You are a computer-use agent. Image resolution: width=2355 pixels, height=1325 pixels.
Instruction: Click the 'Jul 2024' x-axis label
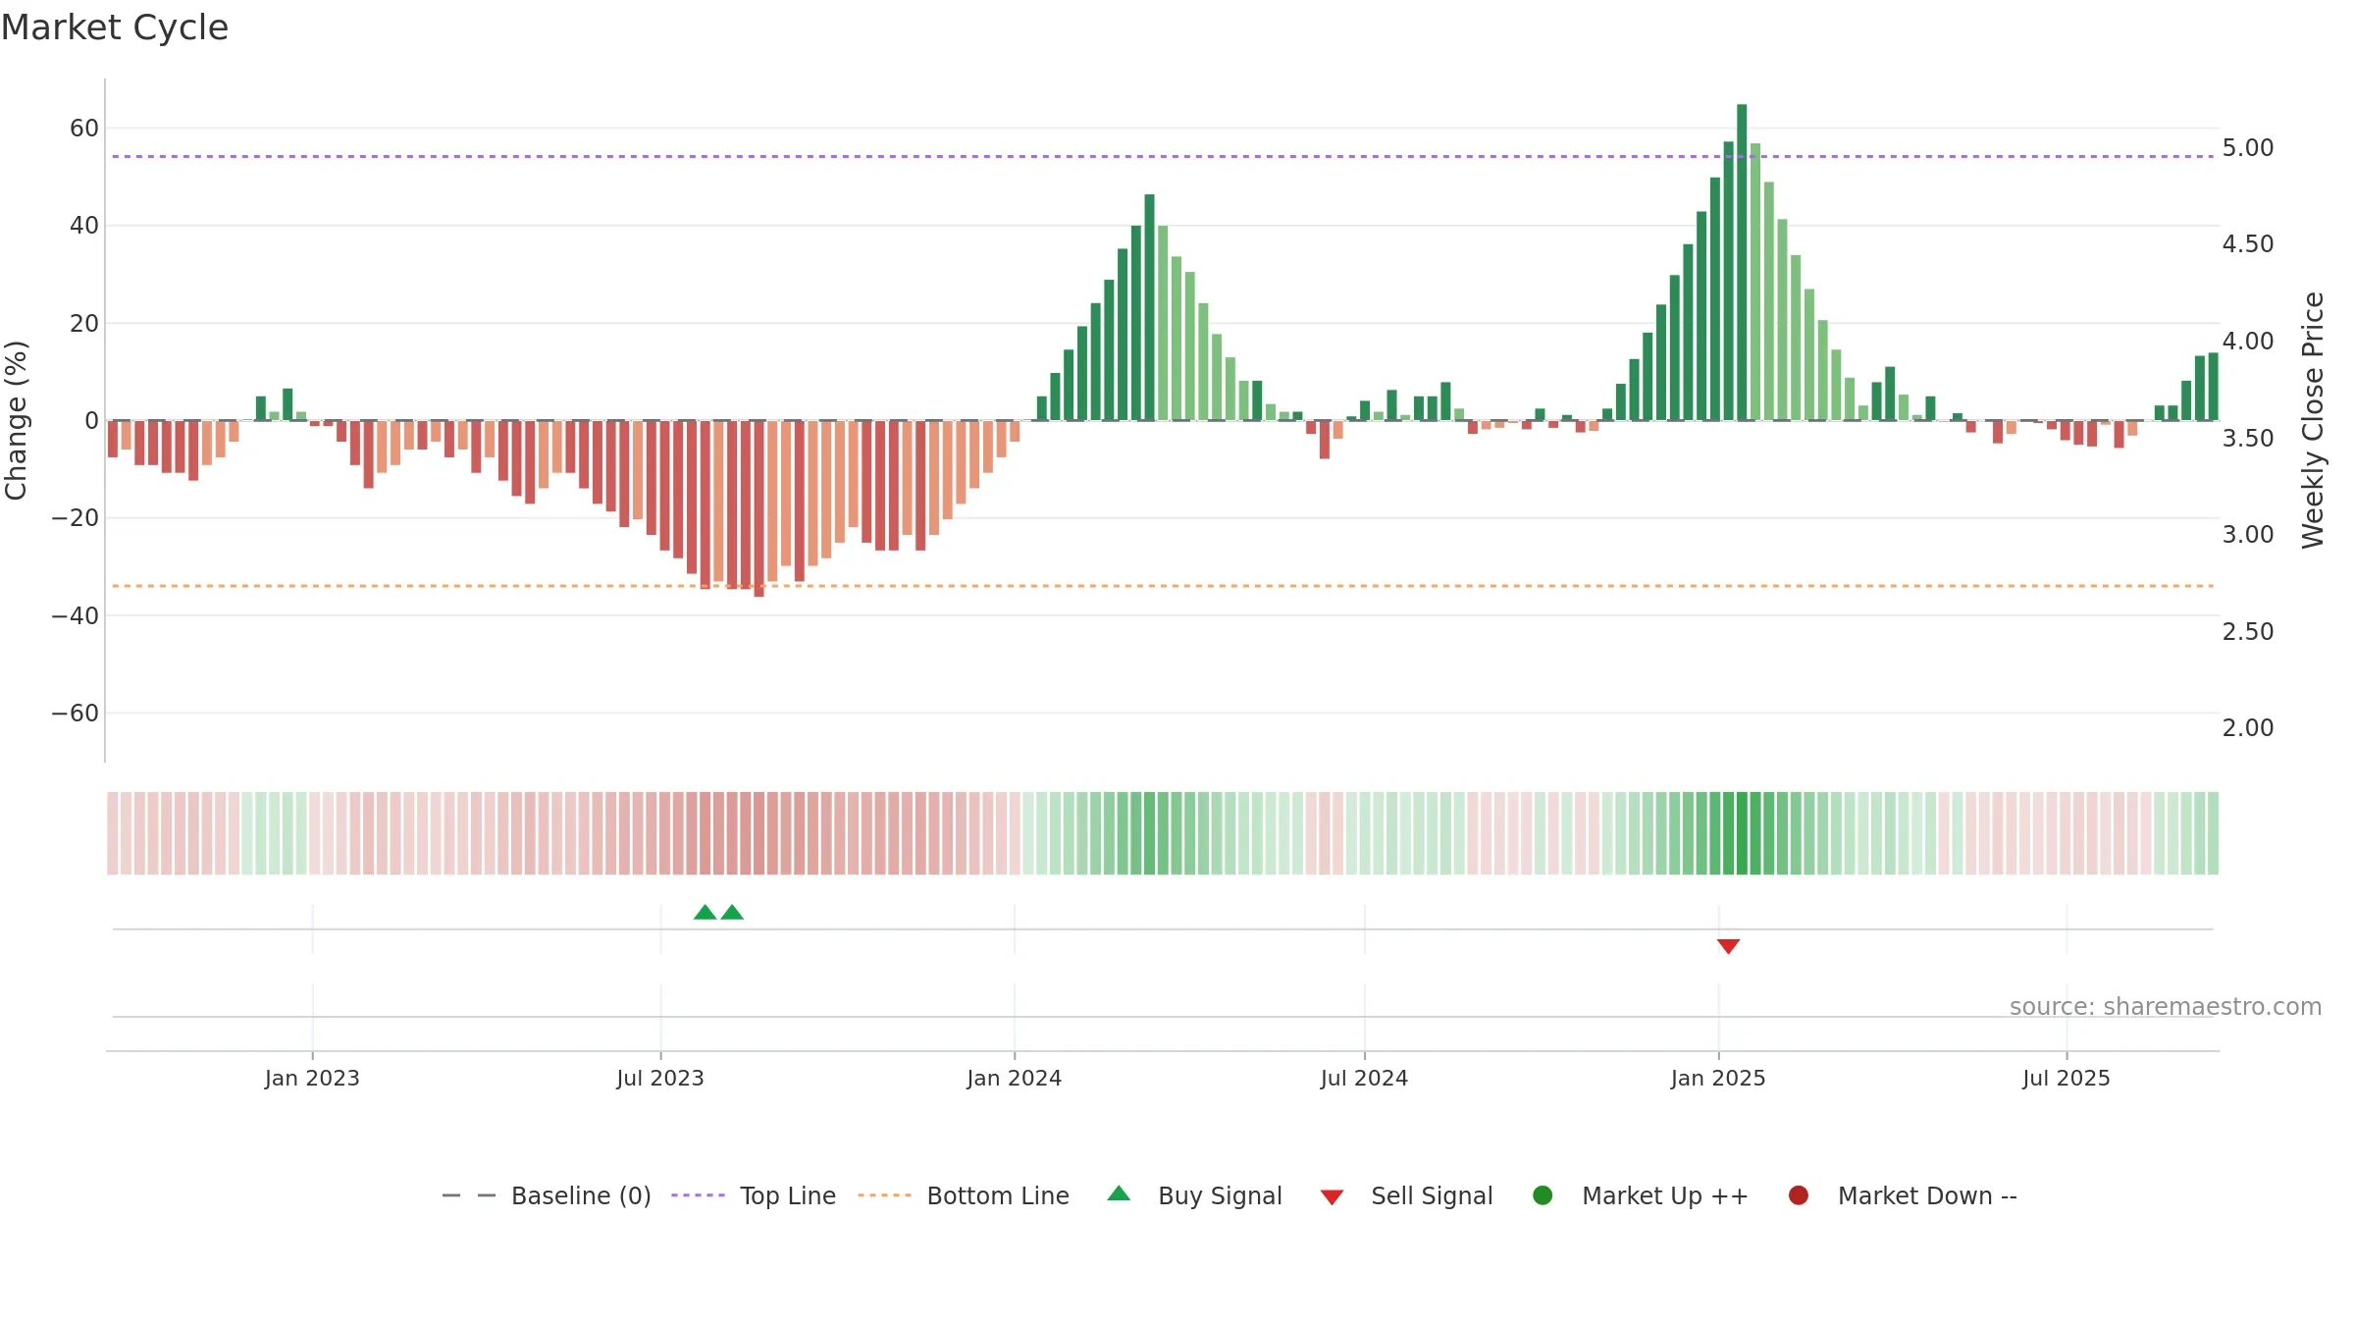[x=1364, y=1079]
